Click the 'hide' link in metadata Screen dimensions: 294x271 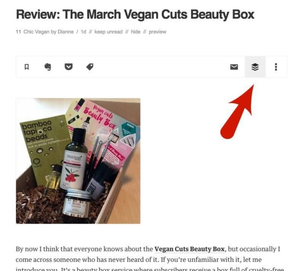136,32
